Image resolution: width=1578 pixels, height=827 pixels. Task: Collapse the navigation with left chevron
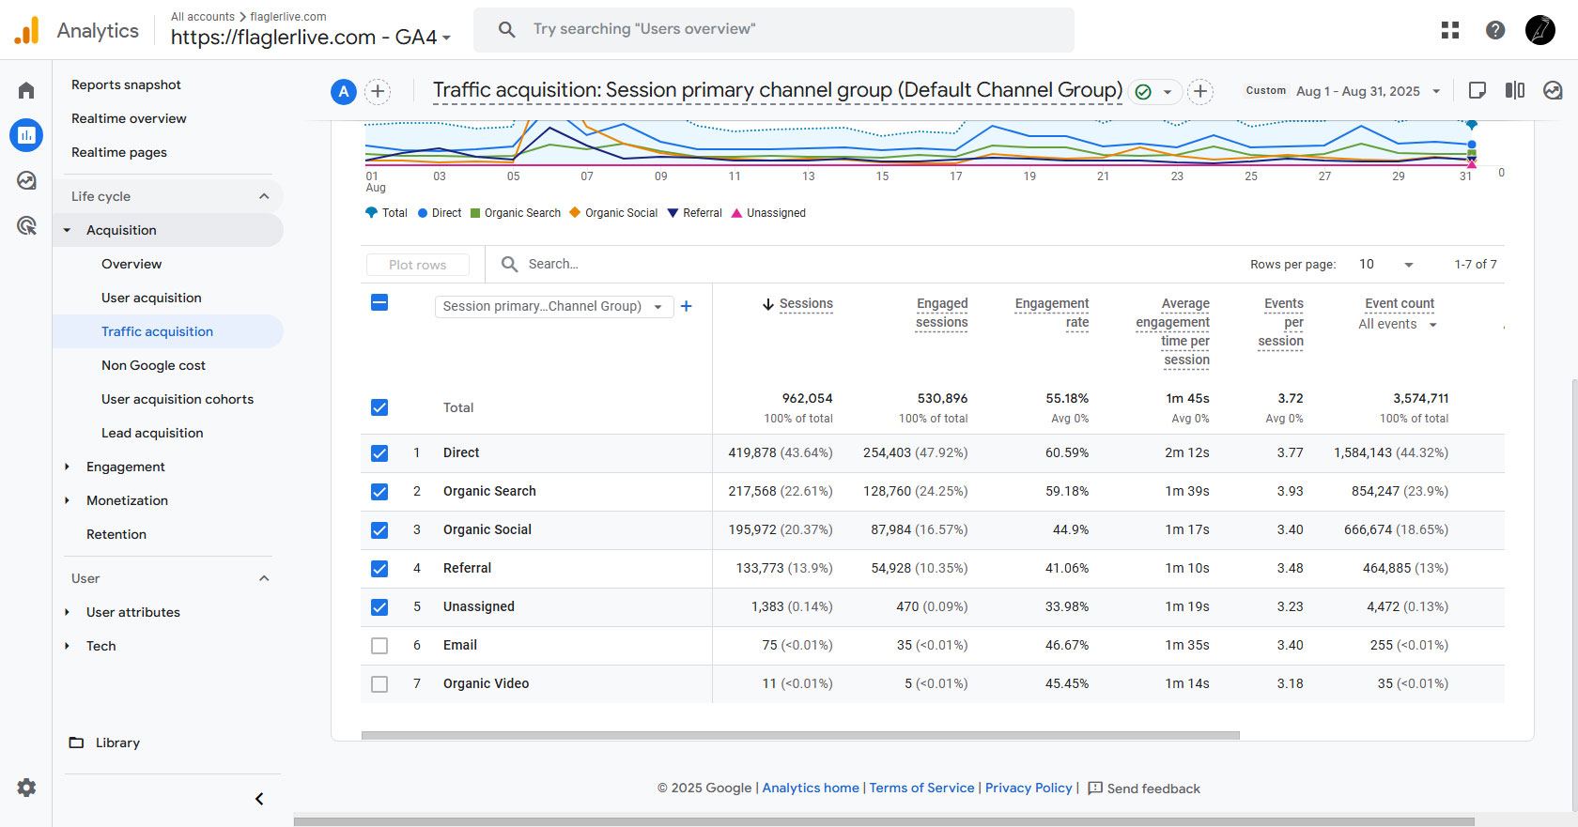tap(259, 799)
